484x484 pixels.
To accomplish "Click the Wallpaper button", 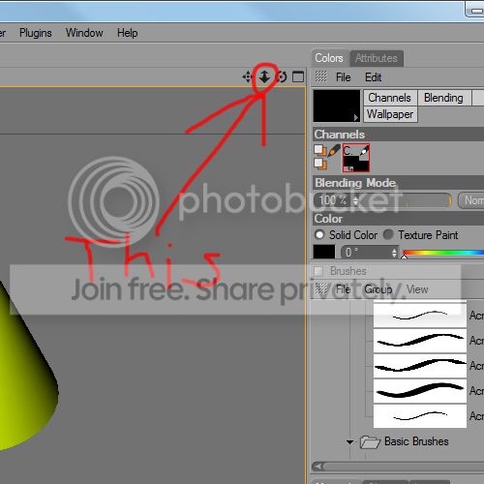I will coord(390,114).
